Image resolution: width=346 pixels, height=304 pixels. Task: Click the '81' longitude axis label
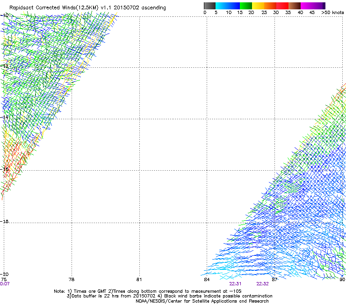[139, 279]
